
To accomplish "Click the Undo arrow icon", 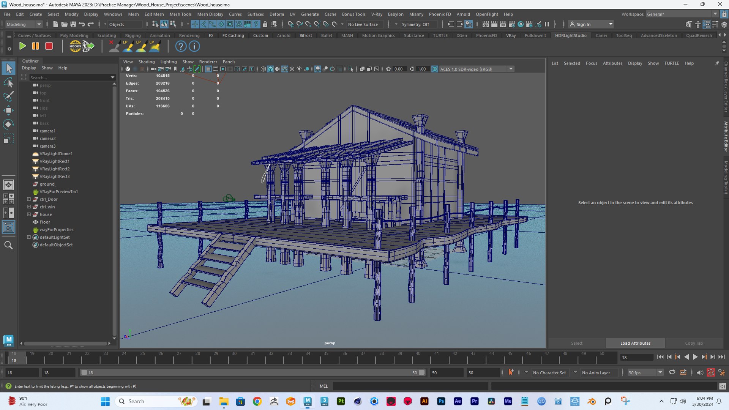I will [82, 24].
